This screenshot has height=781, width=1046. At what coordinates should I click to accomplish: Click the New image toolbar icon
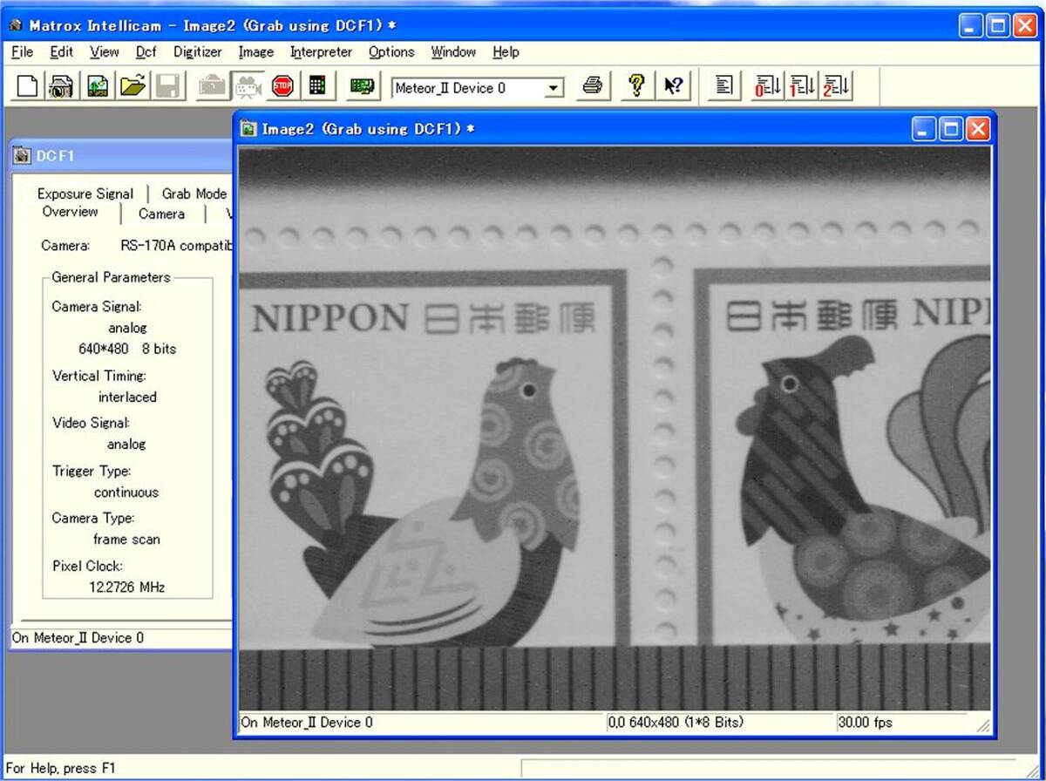98,85
